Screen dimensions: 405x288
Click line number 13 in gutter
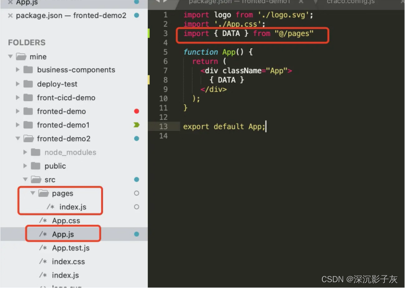[x=163, y=126]
